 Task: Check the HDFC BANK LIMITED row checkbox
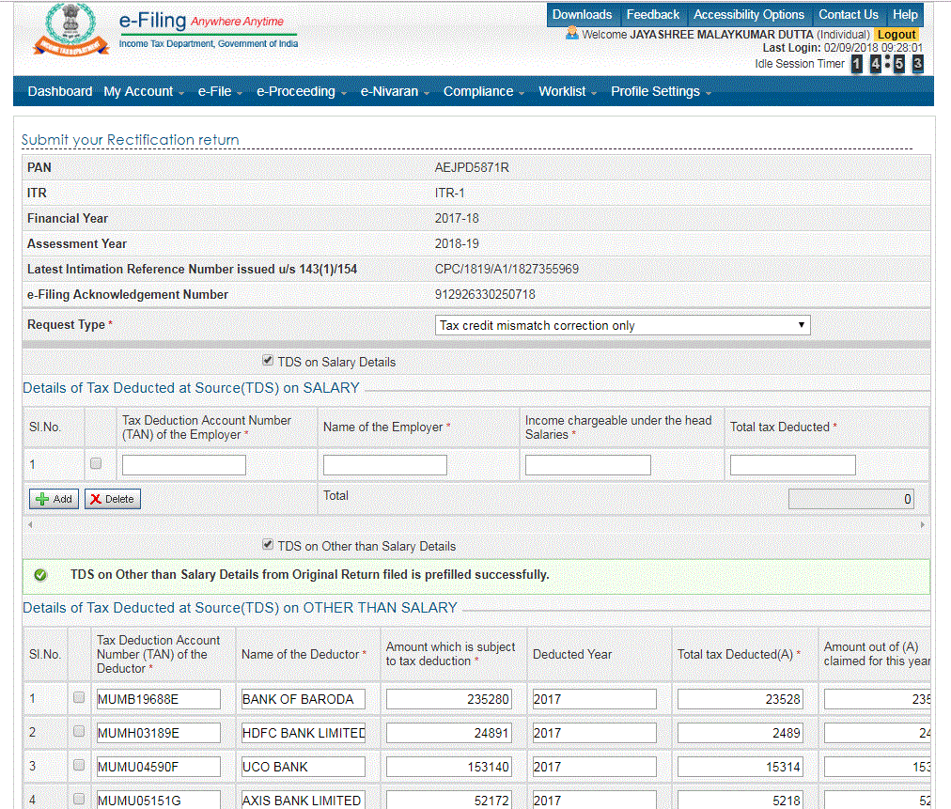pos(79,731)
